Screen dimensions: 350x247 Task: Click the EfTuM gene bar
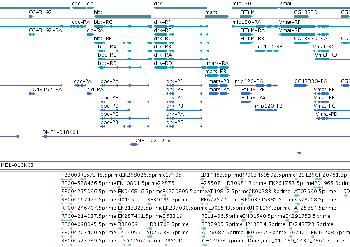(246, 16)
